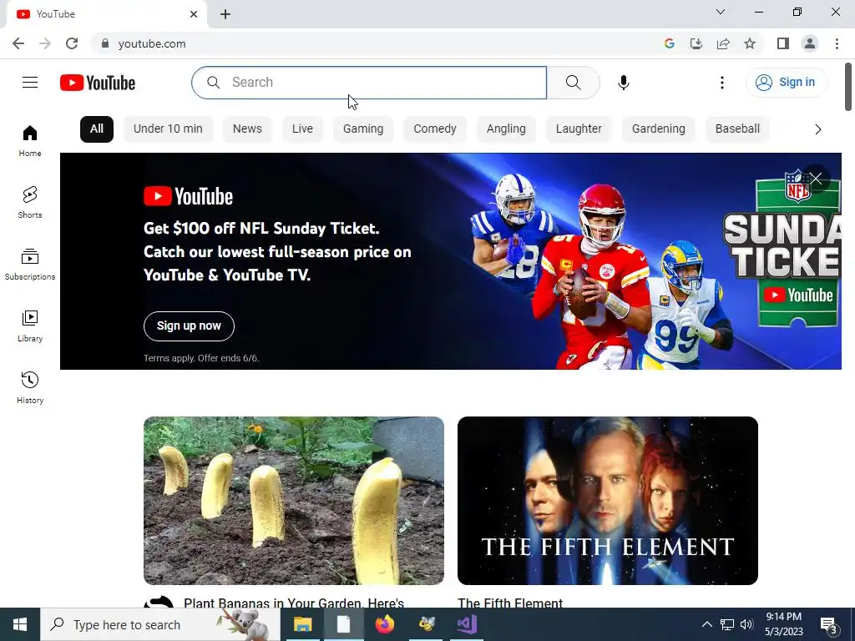Viewport: 855px width, 641px height.
Task: Dismiss the NFL Sunday Ticket banner
Action: point(816,179)
